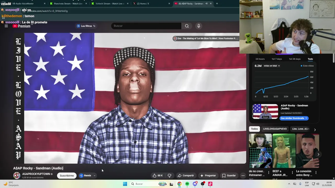Start voice search with microphone icon
This screenshot has width=335, height=188.
(199, 26)
